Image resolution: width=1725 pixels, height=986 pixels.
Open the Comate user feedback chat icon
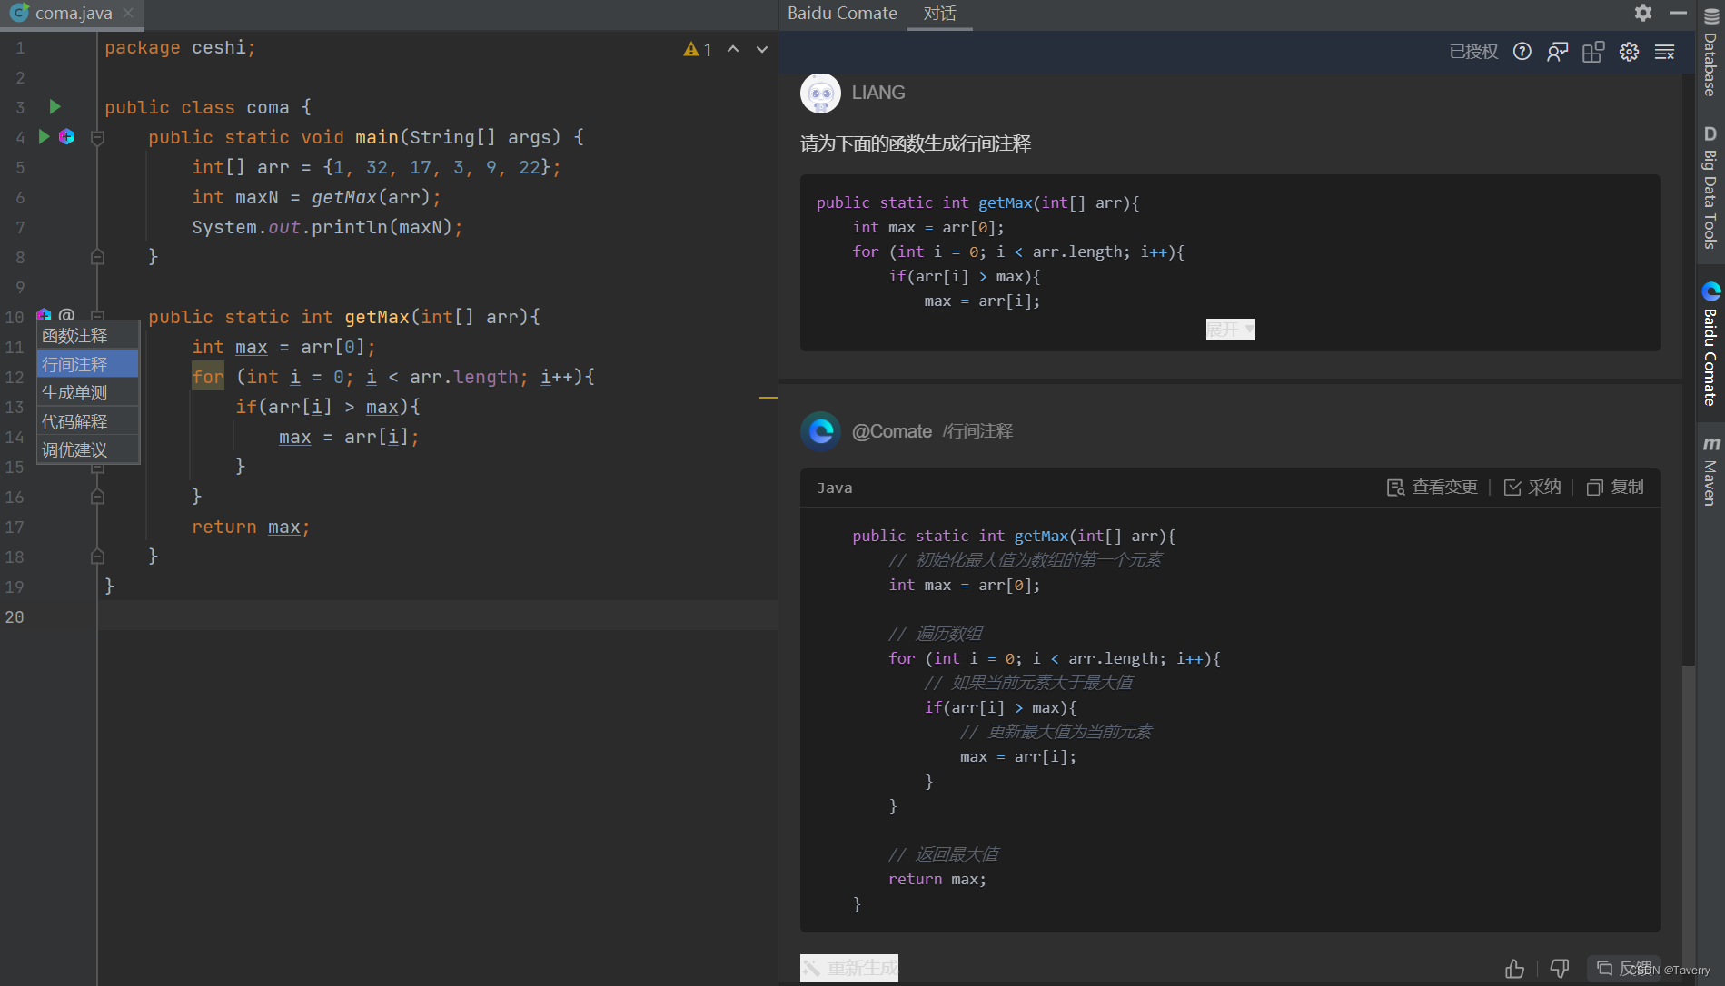pos(1558,52)
